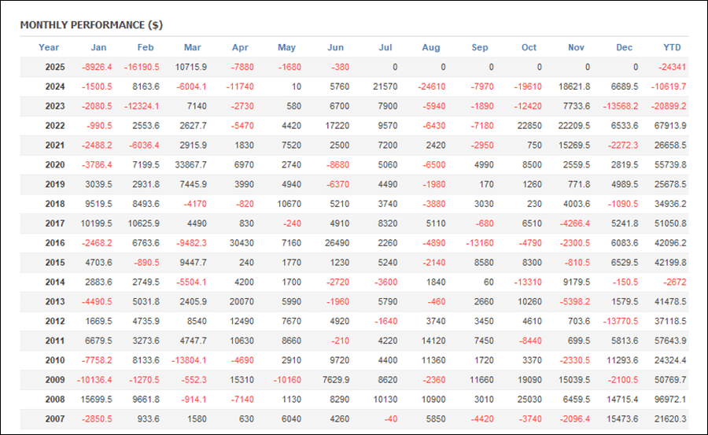Click the 2024 YTD value -10619.7

669,87
